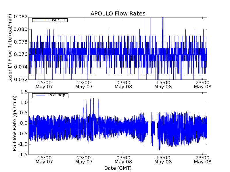Click the PG Flow Rate y-axis label
This screenshot has width=230, height=172.
coord(14,123)
